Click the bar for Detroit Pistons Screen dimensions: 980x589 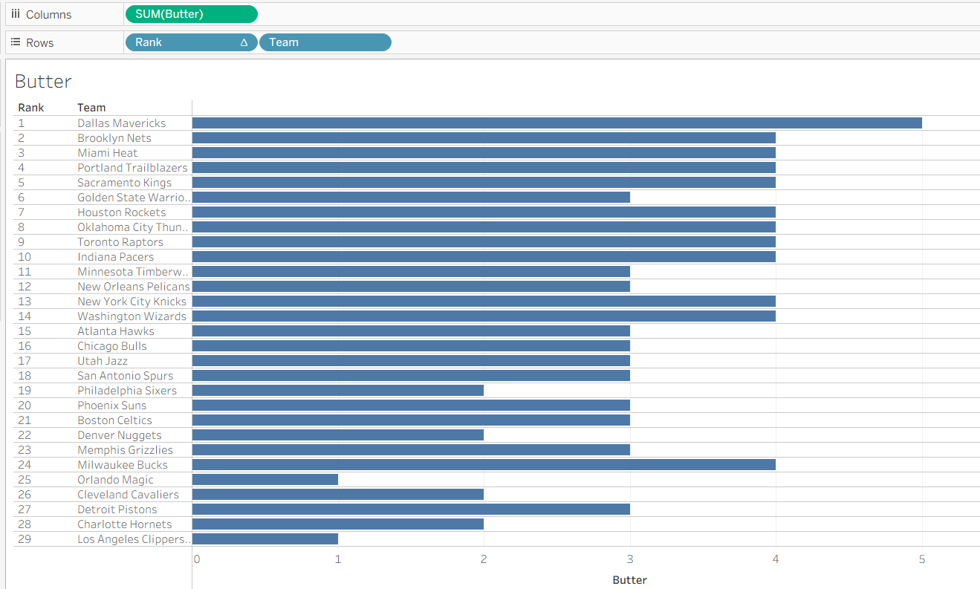point(411,510)
